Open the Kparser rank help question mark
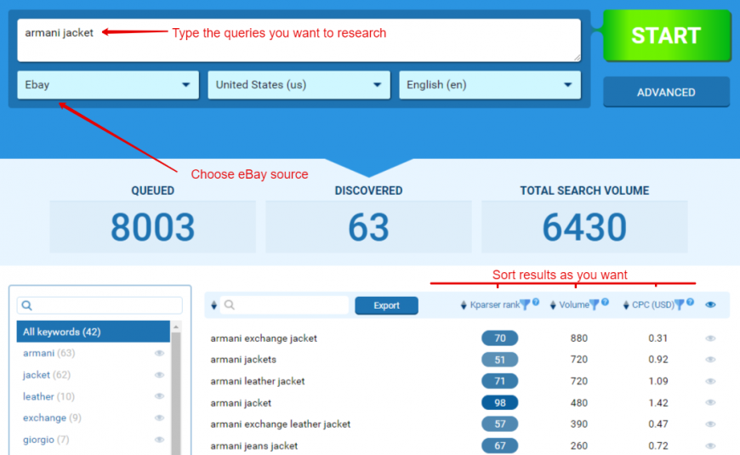 coord(536,302)
